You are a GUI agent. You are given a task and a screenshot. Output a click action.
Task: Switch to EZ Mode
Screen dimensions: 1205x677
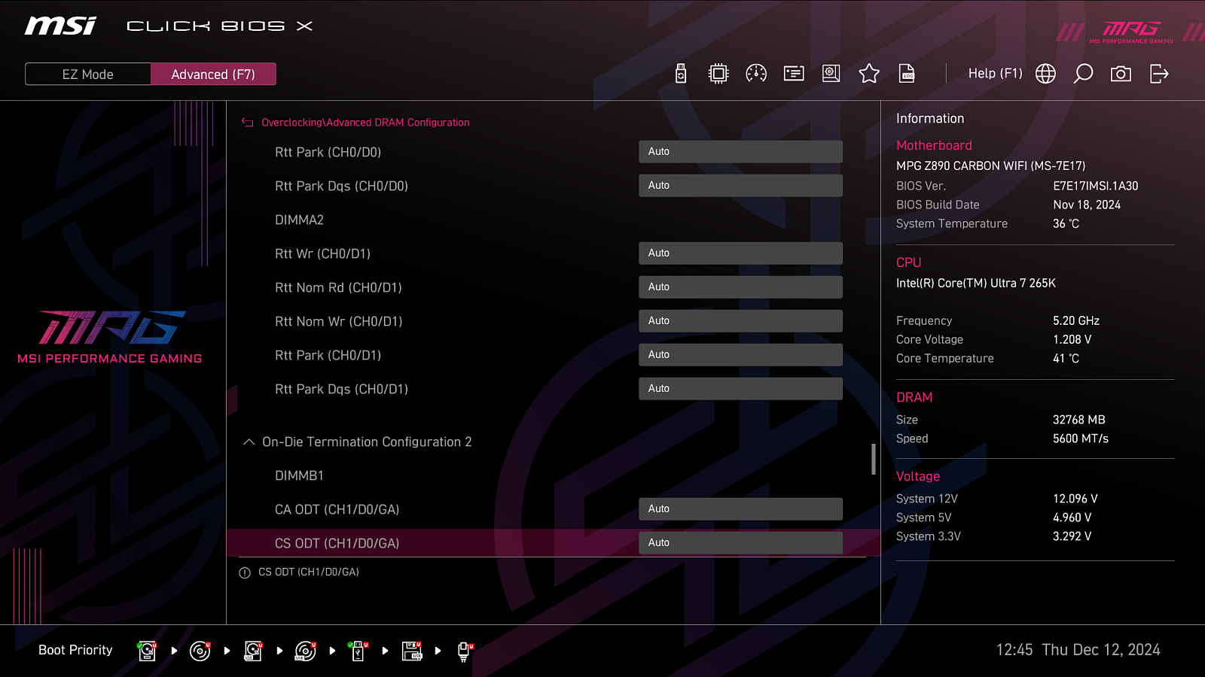pos(88,74)
